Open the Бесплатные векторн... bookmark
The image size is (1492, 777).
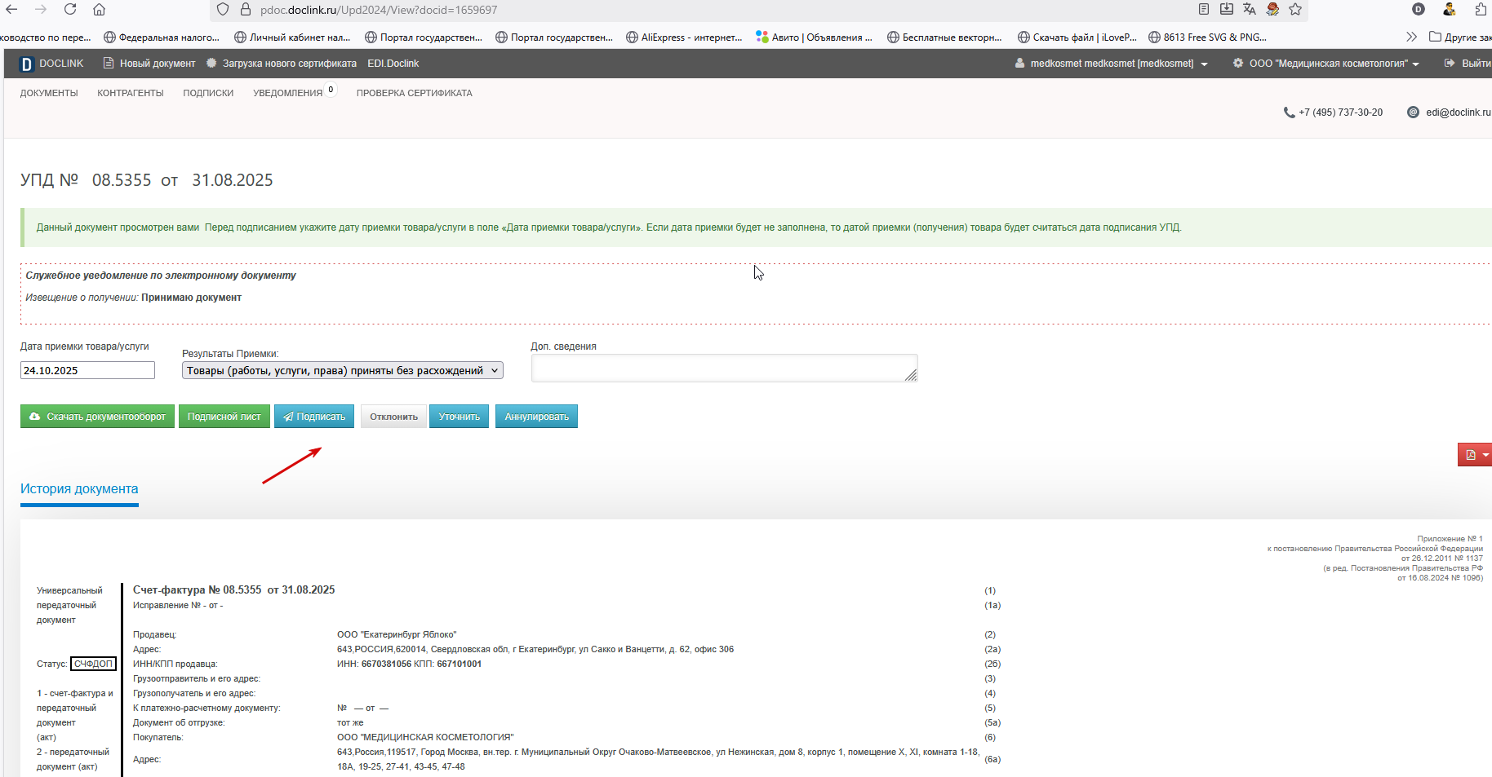[x=944, y=37]
